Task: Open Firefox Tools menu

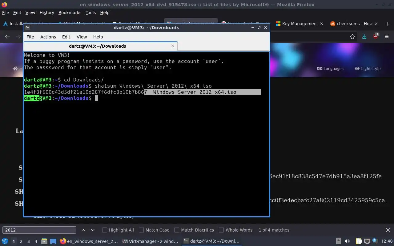Action: point(90,13)
